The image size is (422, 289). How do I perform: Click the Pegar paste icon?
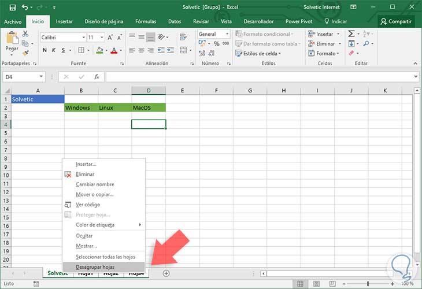[12, 38]
